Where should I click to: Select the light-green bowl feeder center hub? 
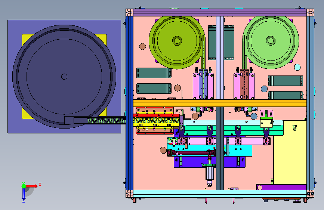point(271,40)
